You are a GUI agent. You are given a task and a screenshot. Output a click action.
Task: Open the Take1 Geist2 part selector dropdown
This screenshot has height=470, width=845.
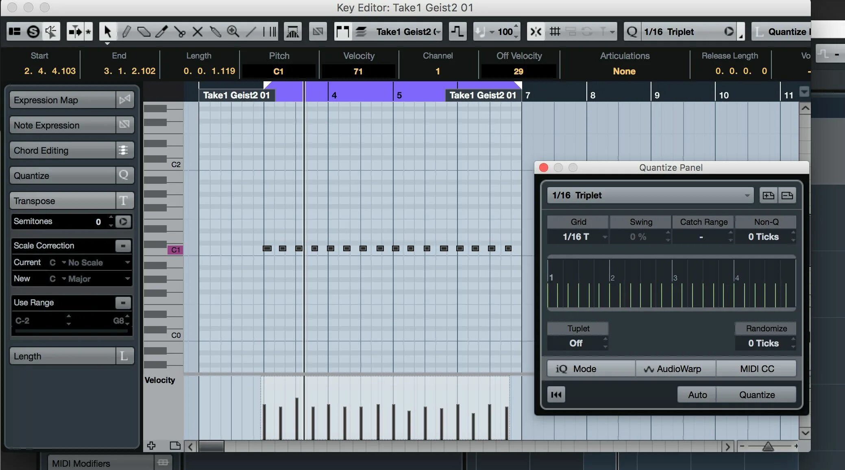tap(408, 32)
